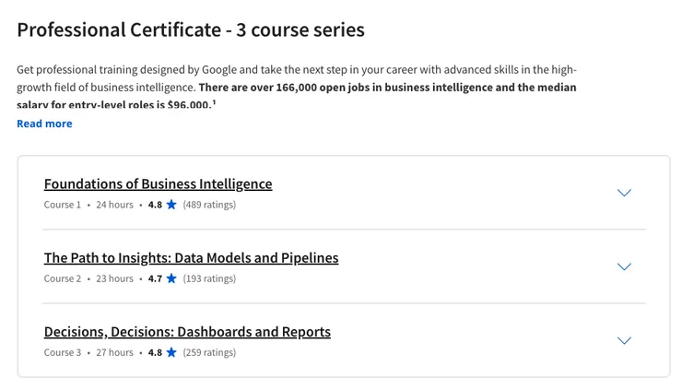Click the Course 2 label

click(63, 278)
